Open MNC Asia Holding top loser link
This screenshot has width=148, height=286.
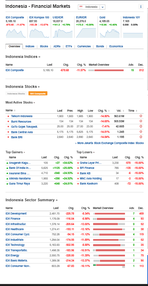pos(91,178)
